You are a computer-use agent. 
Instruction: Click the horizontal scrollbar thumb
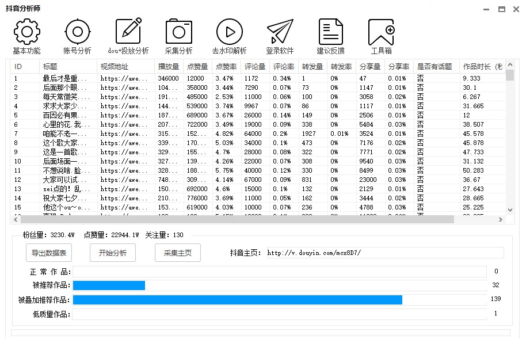238,219
